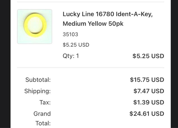
Task: Select the SKU number 35103
Action: click(70, 35)
